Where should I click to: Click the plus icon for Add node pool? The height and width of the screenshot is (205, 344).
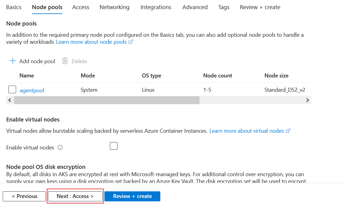(x=12, y=61)
